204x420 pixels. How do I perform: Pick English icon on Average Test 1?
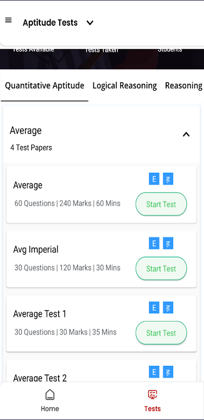tap(154, 308)
